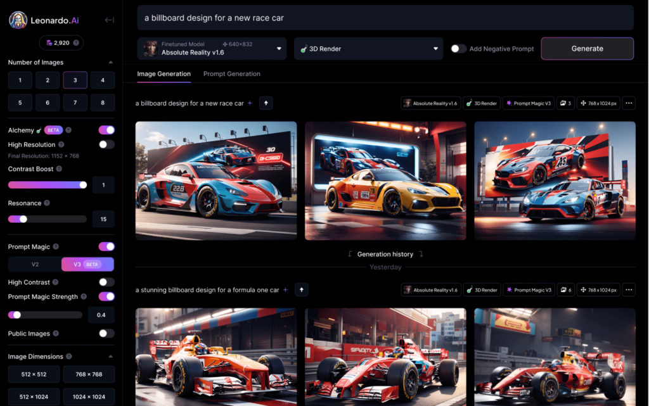649x406 pixels.
Task: Click the Leonardo.Ai profile avatar
Action: coord(18,20)
